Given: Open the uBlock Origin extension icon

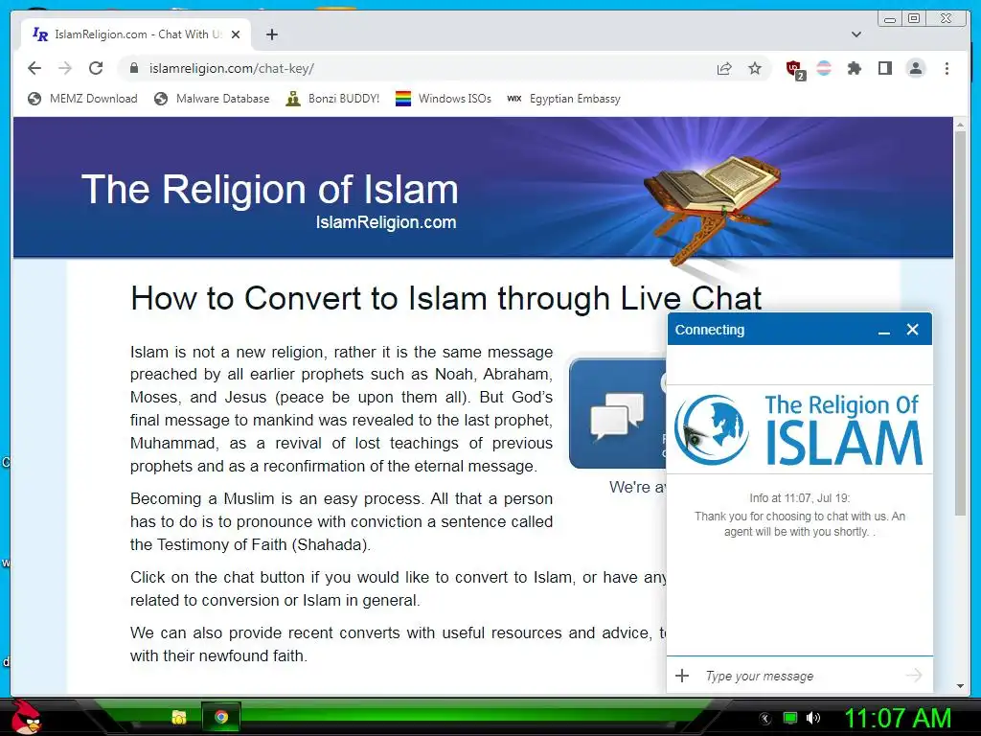Looking at the screenshot, I should pyautogui.click(x=794, y=69).
